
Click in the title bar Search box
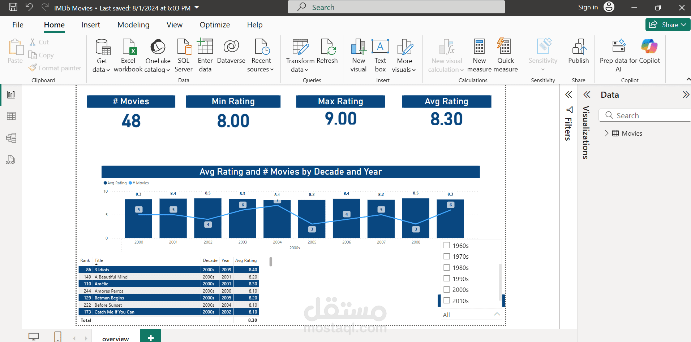tap(396, 7)
